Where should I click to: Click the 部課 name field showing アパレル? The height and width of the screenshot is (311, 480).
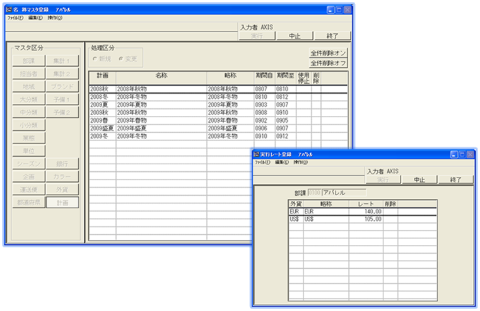(x=343, y=192)
